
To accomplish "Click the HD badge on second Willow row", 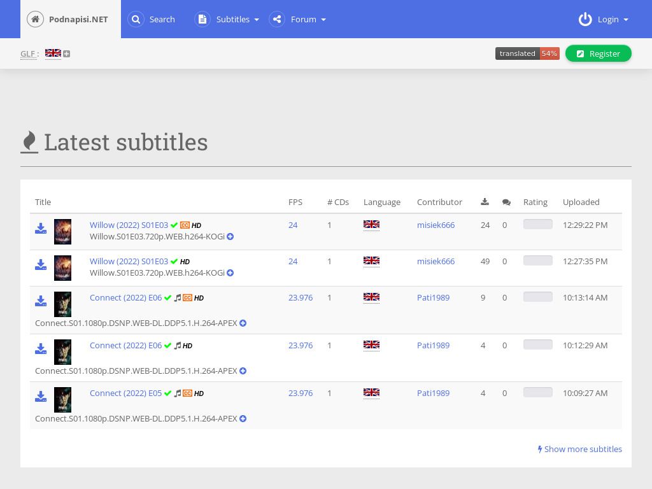I will tap(185, 262).
